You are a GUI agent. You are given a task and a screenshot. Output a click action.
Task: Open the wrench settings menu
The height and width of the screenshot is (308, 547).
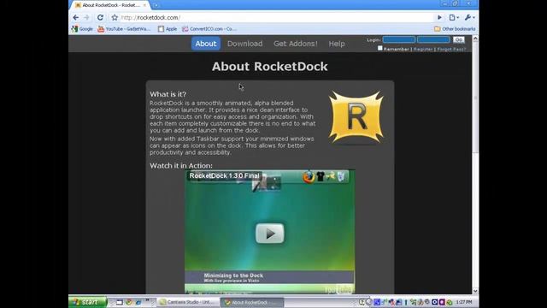point(469,17)
